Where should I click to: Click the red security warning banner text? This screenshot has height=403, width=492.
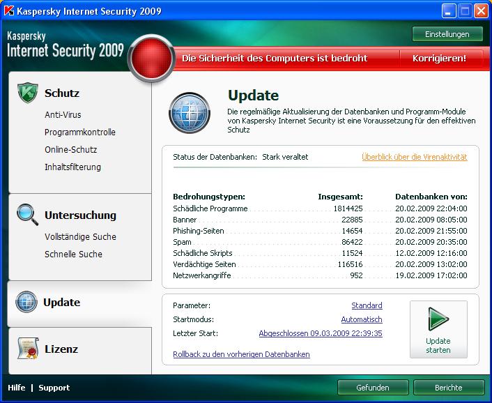275,59
